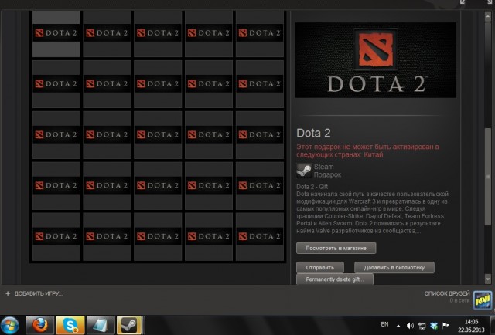495x335 pixels.
Task: Select Dota 2 gift in top row, last column
Action: point(260,33)
